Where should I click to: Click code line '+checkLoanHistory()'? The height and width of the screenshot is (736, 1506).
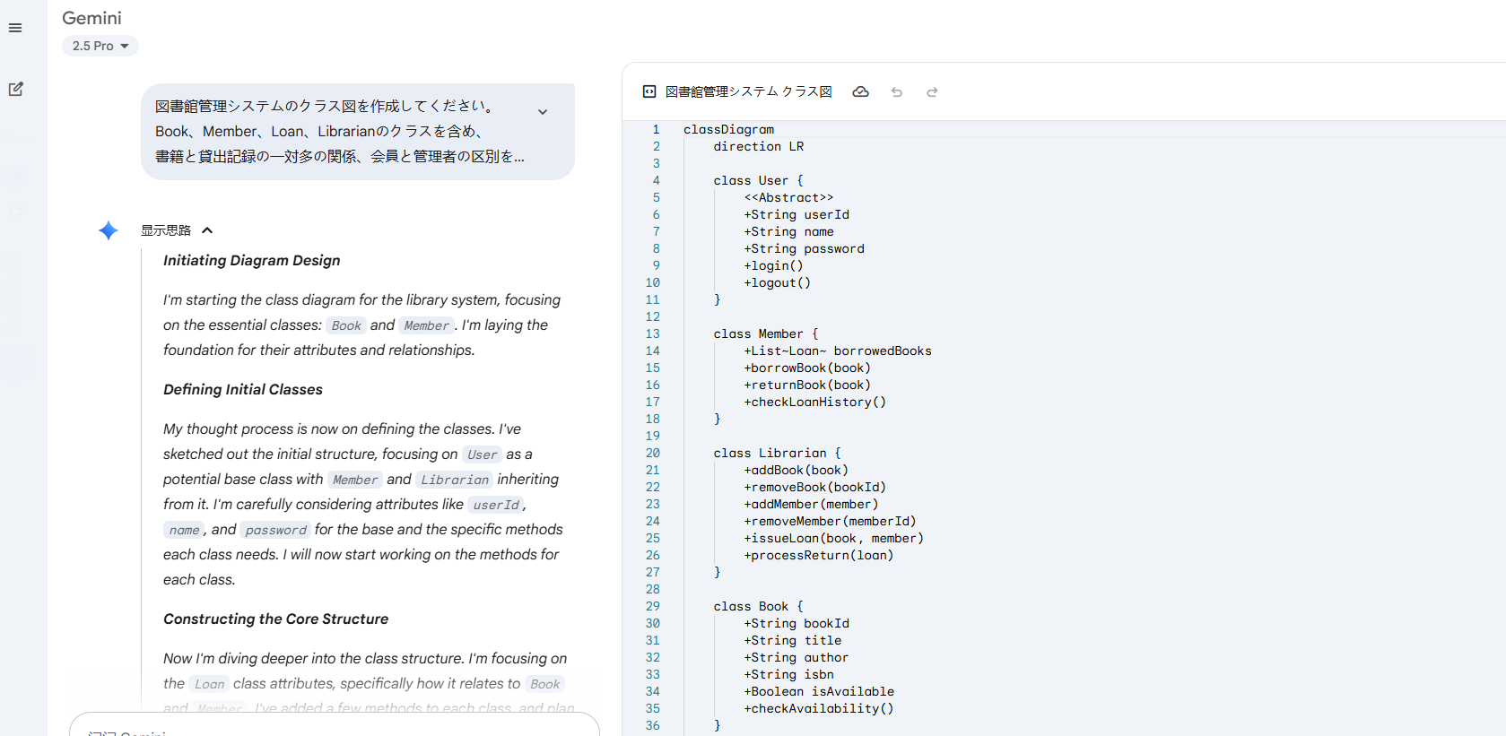tap(814, 402)
